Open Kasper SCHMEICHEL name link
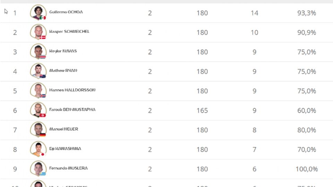 tap(69, 32)
